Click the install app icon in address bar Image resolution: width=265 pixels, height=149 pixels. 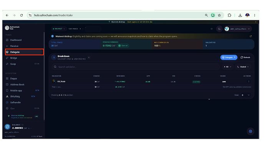tap(213, 15)
